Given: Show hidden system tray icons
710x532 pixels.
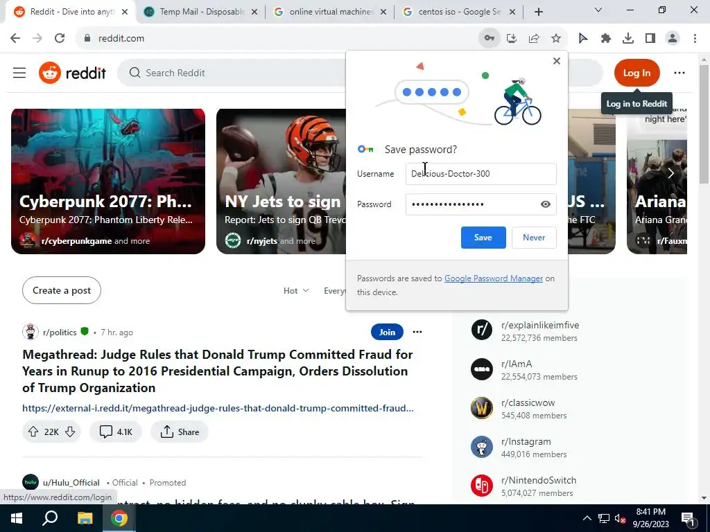Looking at the screenshot, I should tap(587, 518).
